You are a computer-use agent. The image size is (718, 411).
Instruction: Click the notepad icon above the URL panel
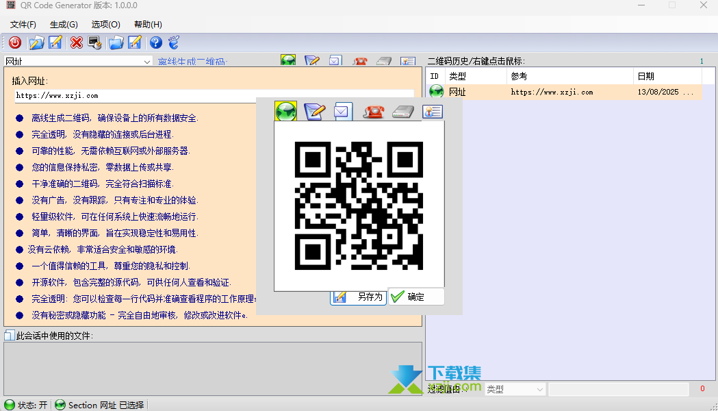pos(312,60)
